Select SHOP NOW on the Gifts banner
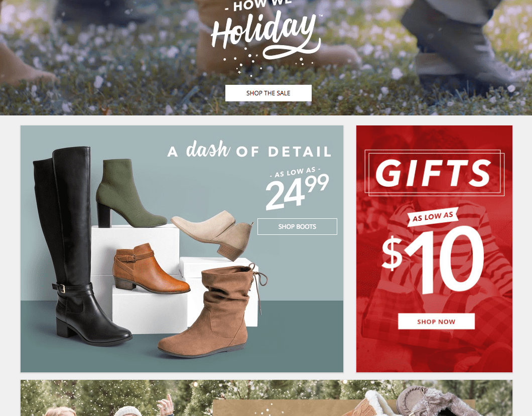The image size is (532, 416). click(436, 321)
